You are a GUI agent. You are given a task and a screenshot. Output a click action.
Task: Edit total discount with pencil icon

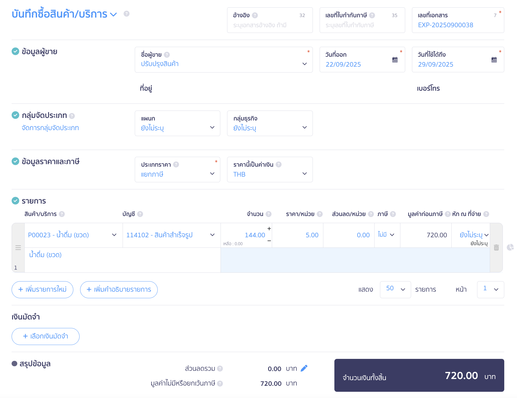coord(304,368)
